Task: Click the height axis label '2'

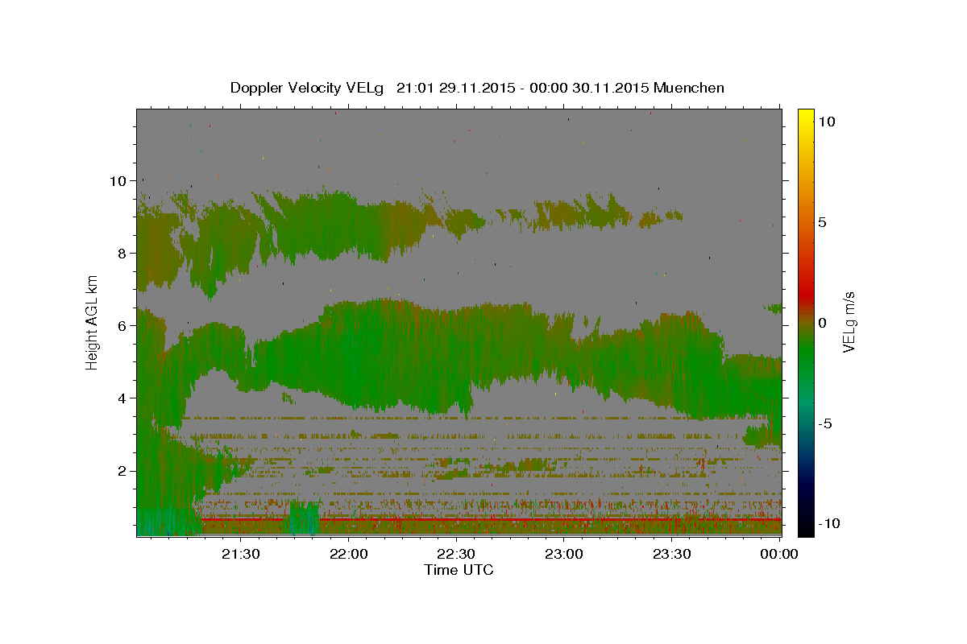Action: coord(122,471)
